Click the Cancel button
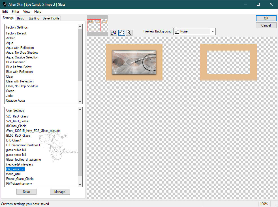 (x=266, y=25)
